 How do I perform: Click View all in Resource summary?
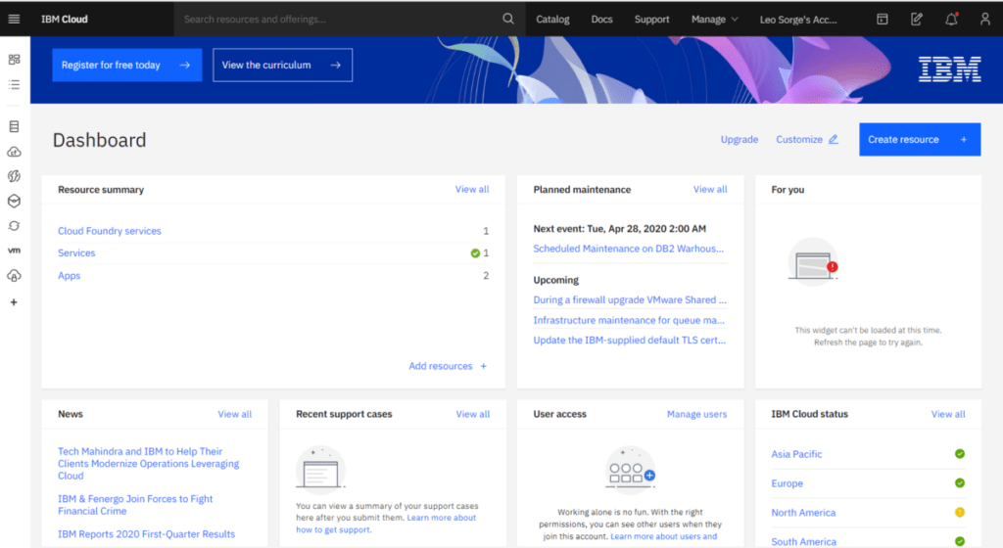[x=472, y=189]
